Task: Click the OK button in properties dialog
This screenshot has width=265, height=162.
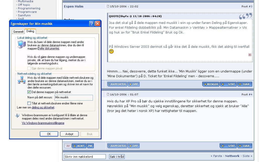Action: pos(49,134)
